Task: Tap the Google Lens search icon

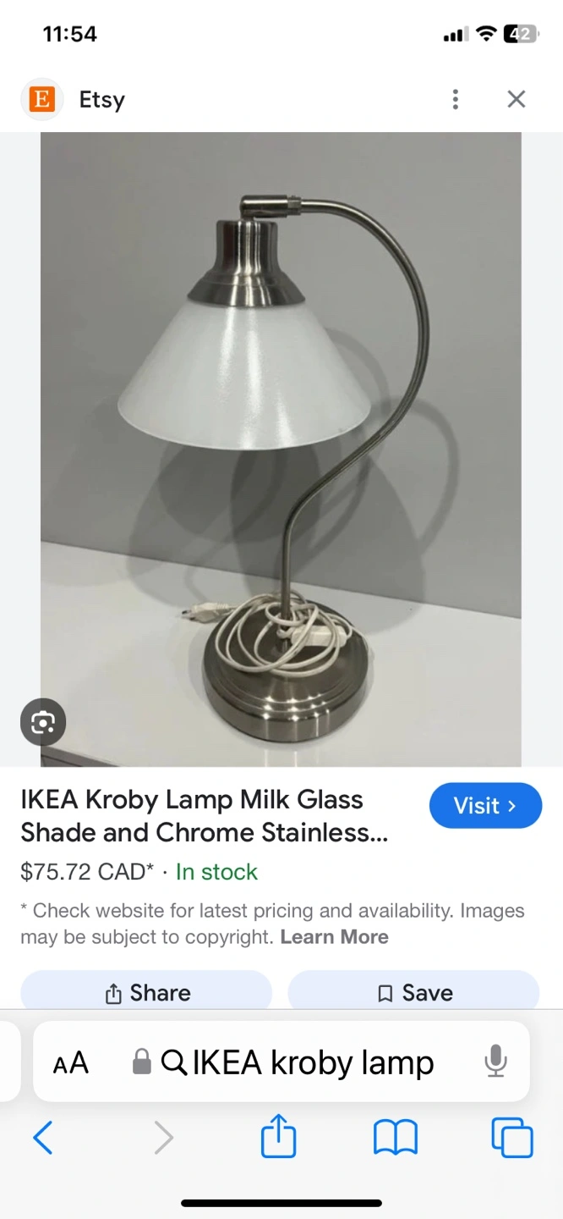Action: click(43, 722)
